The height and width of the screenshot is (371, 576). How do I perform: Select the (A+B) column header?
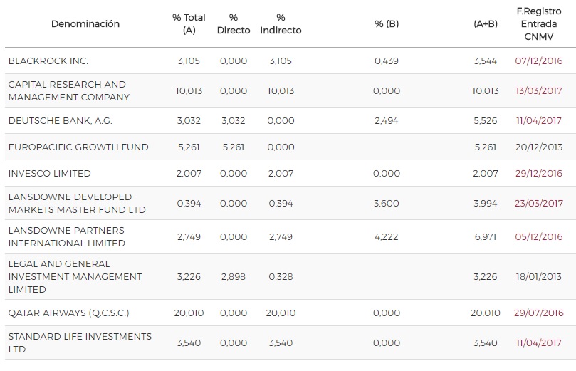(x=486, y=24)
